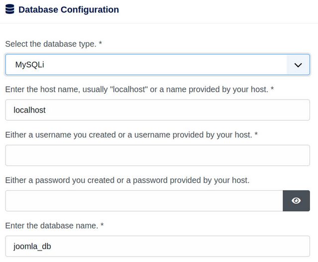
Task: Click the database stack icon in header
Action: tap(9, 9)
